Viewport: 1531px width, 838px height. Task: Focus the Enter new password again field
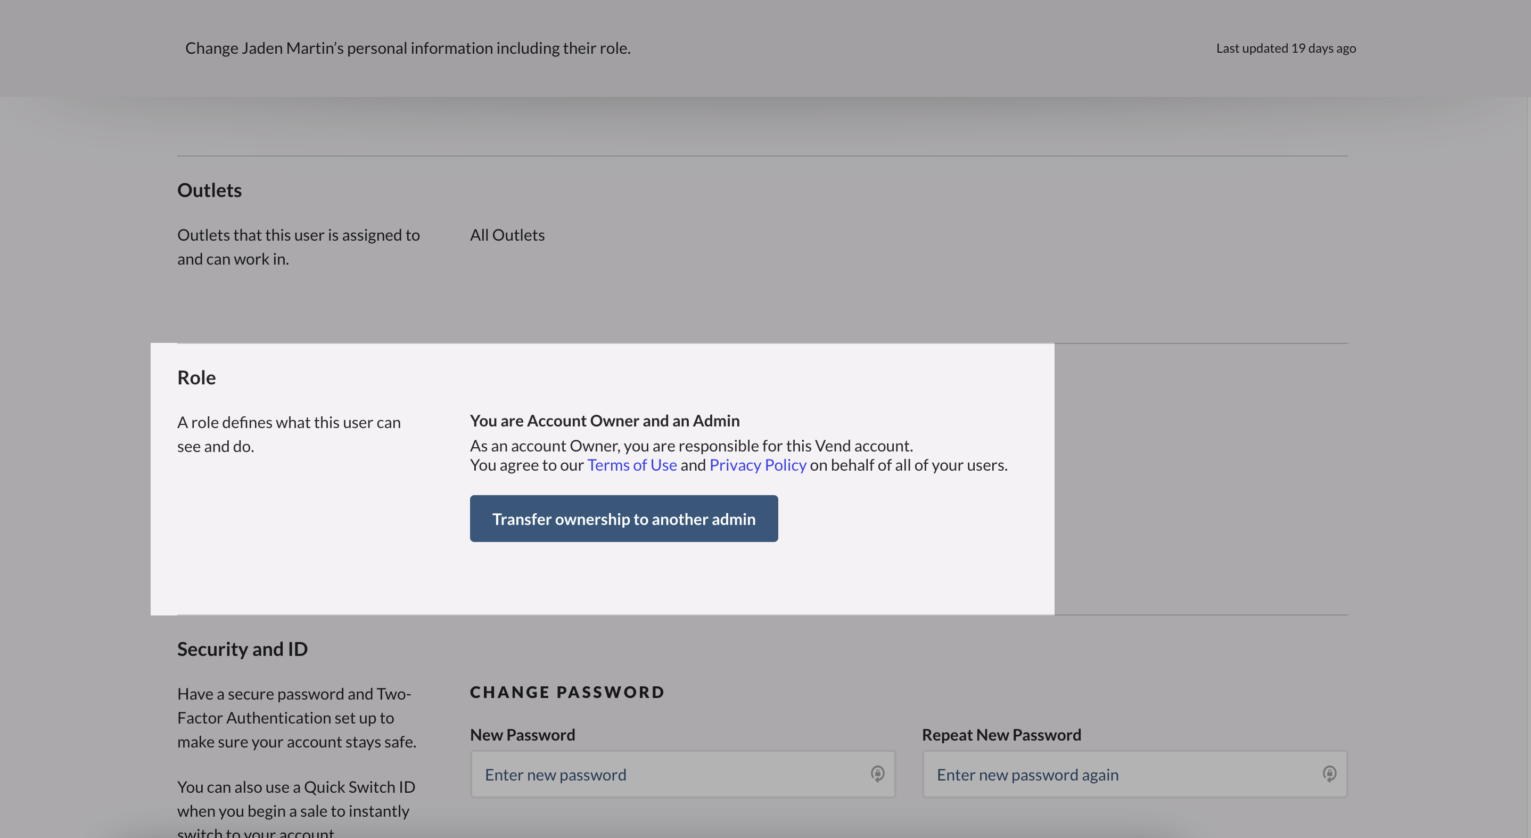point(1117,775)
